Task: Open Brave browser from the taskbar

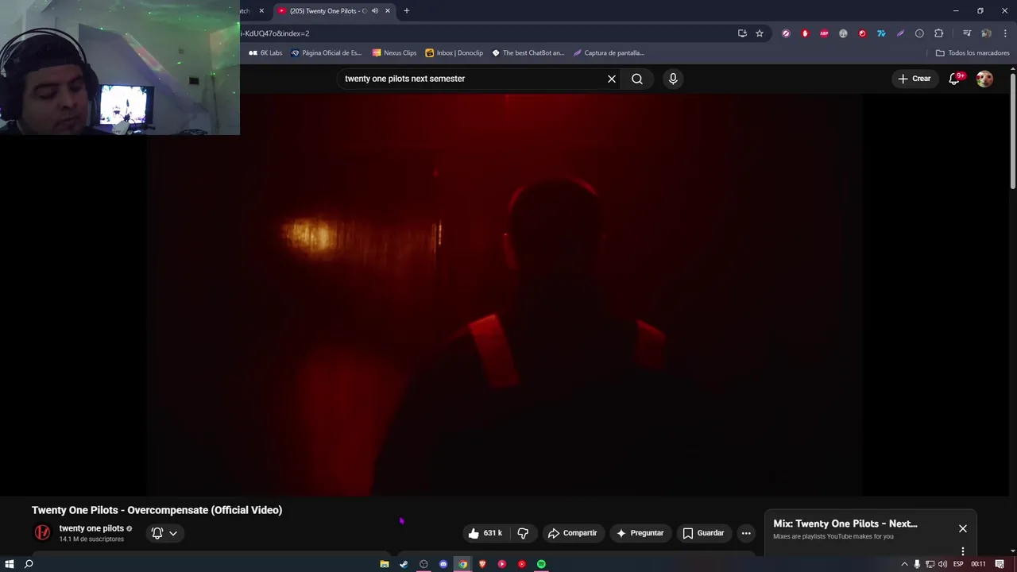Action: click(482, 564)
